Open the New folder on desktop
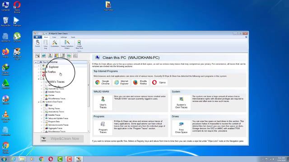The width and height of the screenshot is (289, 162). 108,6
